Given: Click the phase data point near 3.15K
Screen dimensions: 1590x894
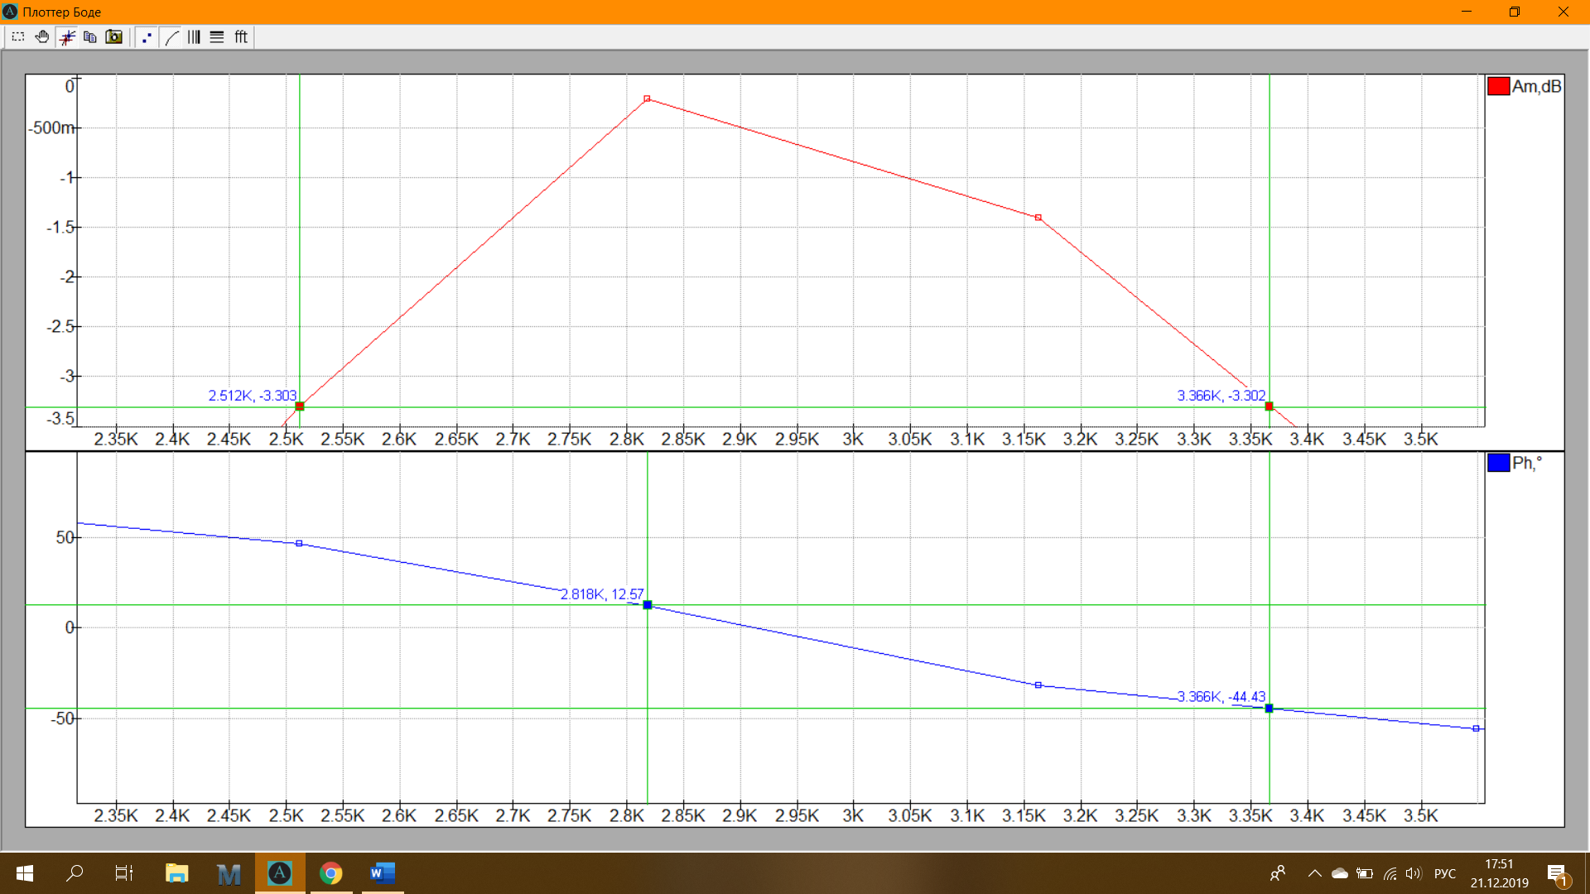Looking at the screenshot, I should (x=1038, y=685).
